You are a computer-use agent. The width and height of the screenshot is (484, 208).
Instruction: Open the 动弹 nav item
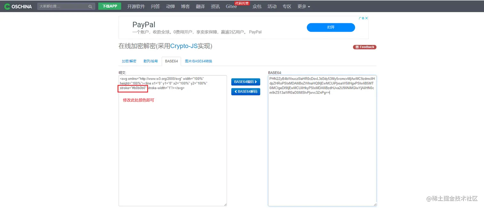pos(170,6)
